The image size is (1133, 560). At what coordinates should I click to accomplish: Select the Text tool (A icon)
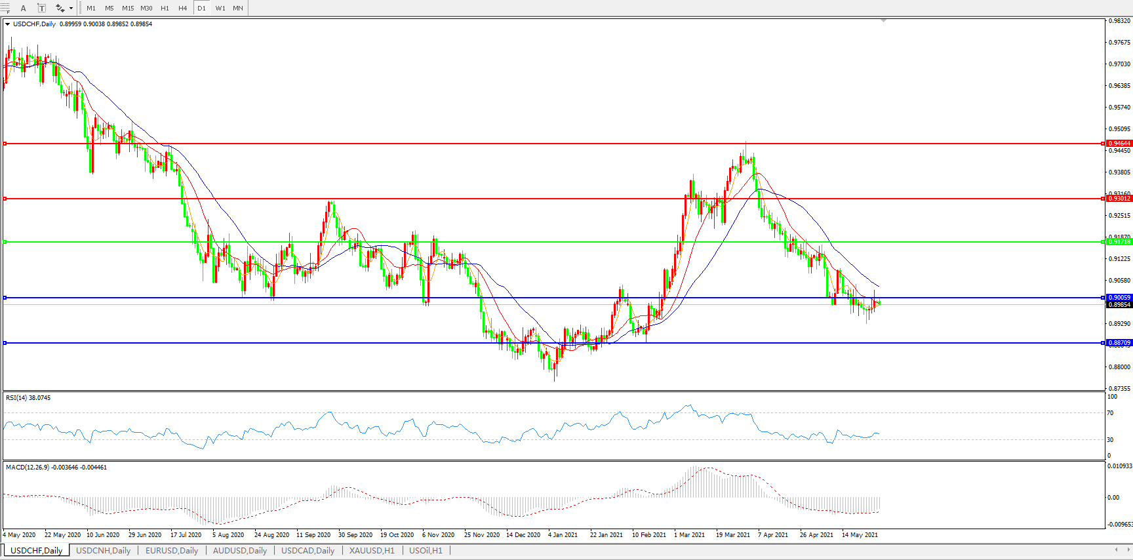(24, 8)
